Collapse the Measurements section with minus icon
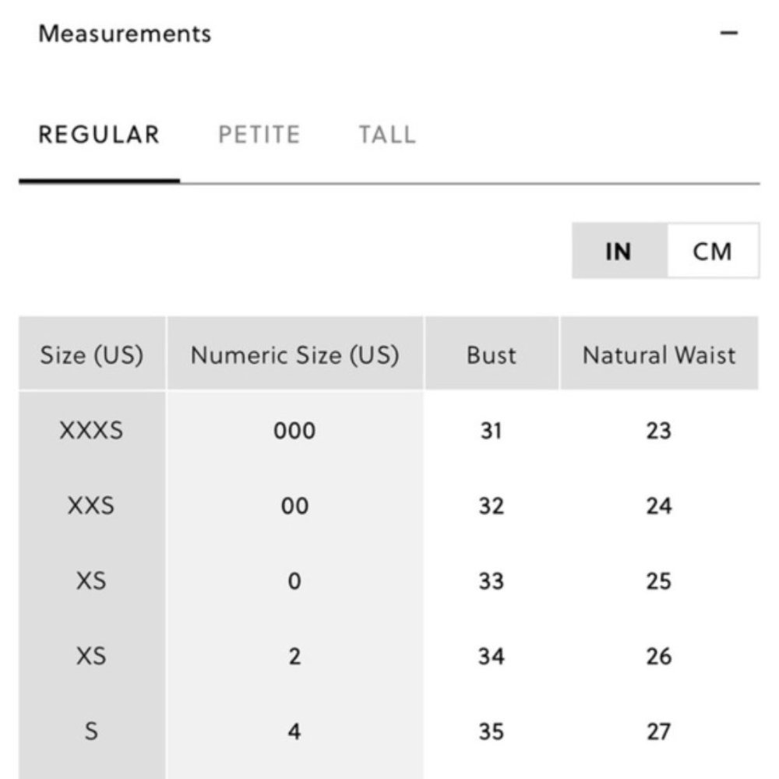Screen dimensions: 779x779 tap(729, 33)
